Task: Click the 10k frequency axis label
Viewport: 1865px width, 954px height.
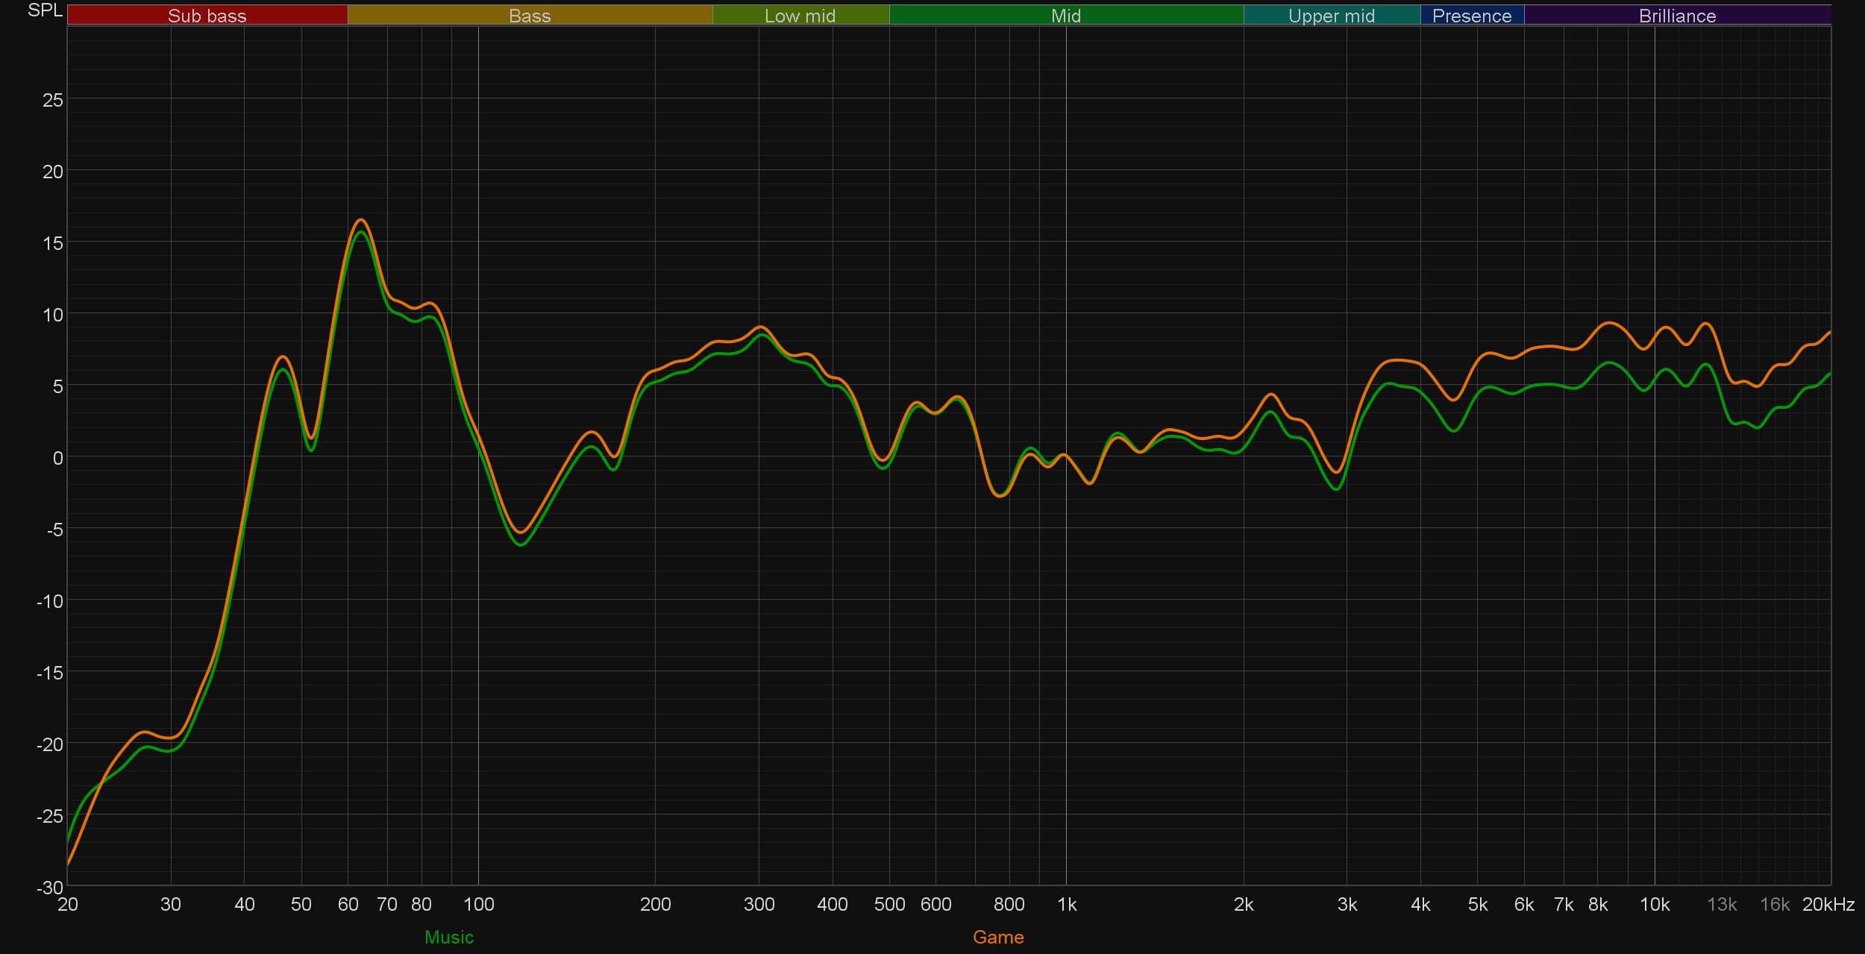Action: point(1654,905)
